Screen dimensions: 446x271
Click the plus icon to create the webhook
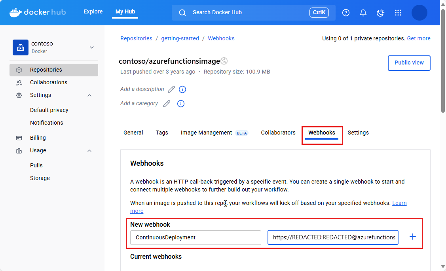(412, 237)
